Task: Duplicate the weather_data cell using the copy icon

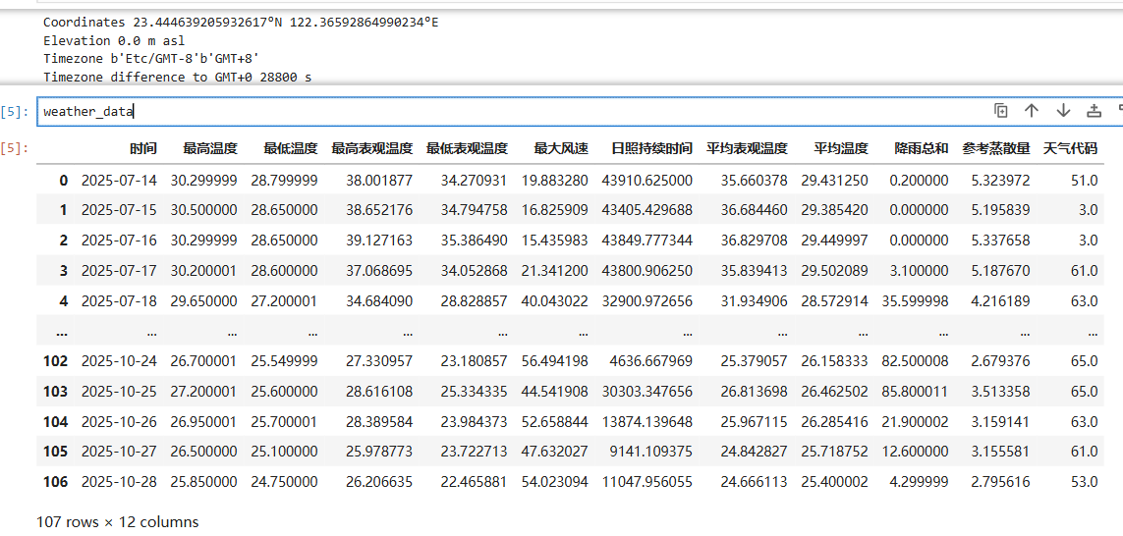Action: [1000, 110]
